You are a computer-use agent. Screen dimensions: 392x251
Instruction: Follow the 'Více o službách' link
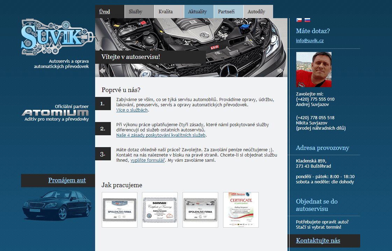coord(132,110)
